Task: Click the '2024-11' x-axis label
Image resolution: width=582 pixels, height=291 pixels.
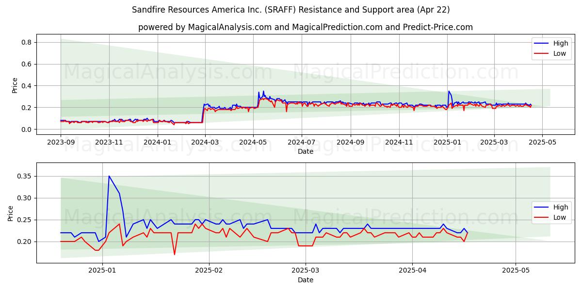Action: tap(399, 143)
